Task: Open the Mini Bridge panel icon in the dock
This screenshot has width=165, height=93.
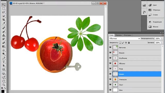Action: pos(144,5)
